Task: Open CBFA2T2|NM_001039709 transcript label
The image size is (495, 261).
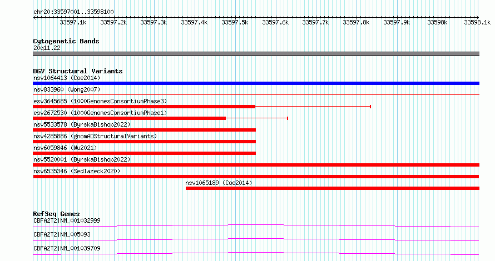Action: [x=67, y=248]
